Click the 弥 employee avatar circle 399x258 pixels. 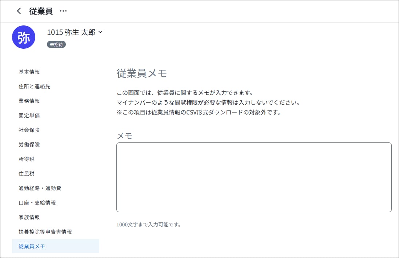pos(24,37)
